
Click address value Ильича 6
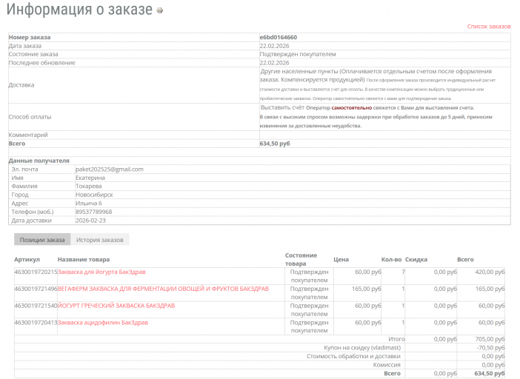[89, 204]
